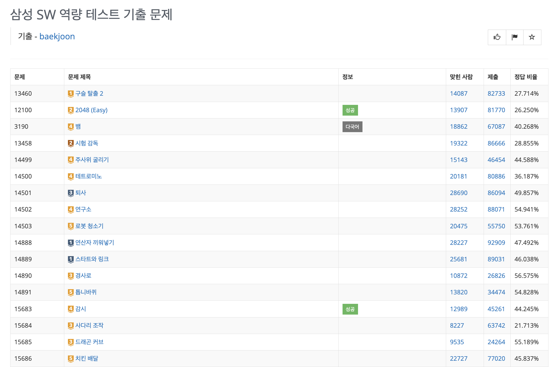The image size is (555, 367).
Task: Click submission count 55750
Action: pyautogui.click(x=496, y=226)
